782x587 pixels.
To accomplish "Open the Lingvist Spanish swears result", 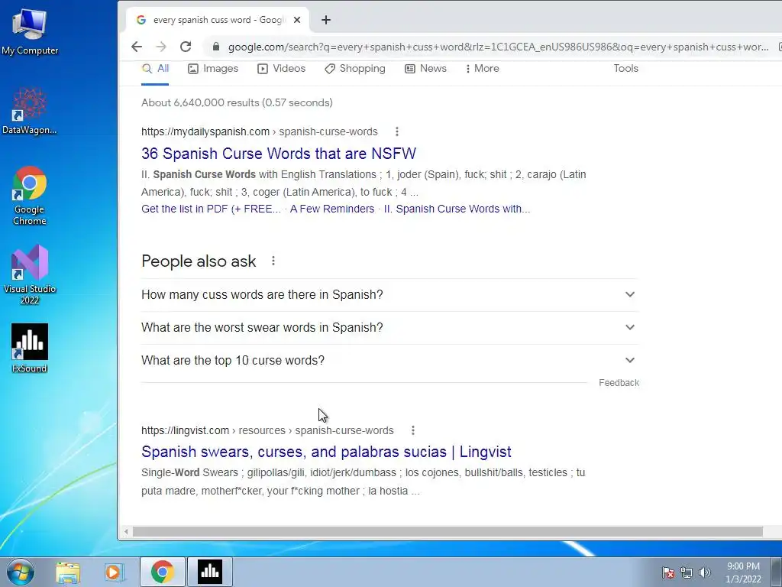I will tap(326, 452).
